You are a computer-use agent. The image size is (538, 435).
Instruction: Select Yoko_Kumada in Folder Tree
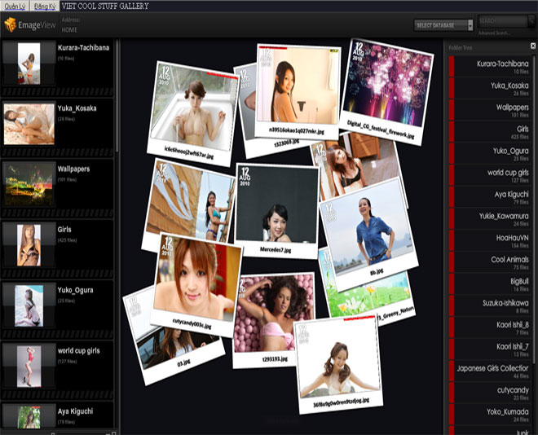point(490,415)
